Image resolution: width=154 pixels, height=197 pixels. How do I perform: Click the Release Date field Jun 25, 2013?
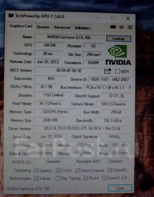click(x=48, y=62)
